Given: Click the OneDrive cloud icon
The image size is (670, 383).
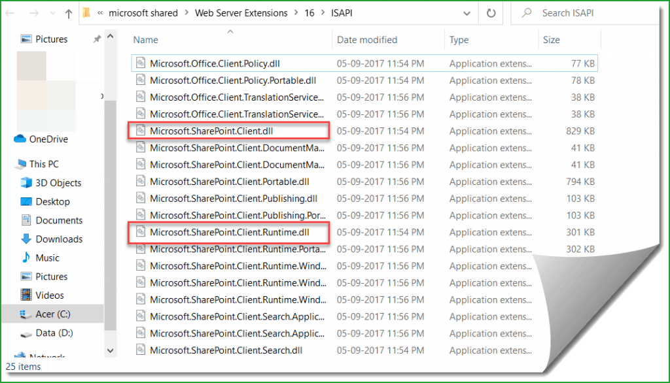Looking at the screenshot, I should tap(20, 139).
